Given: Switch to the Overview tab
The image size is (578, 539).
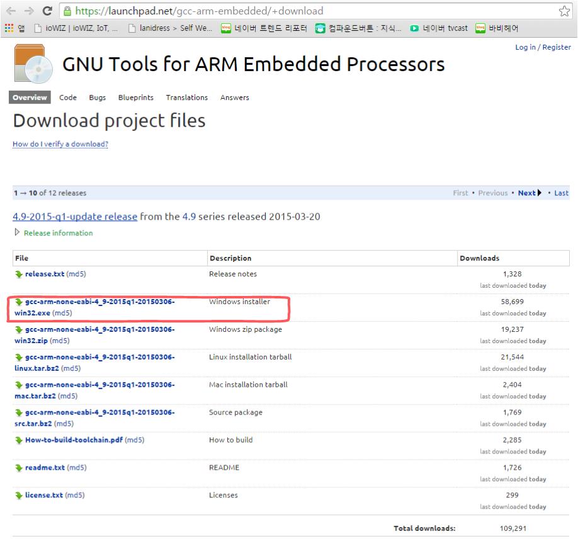Looking at the screenshot, I should 30,98.
